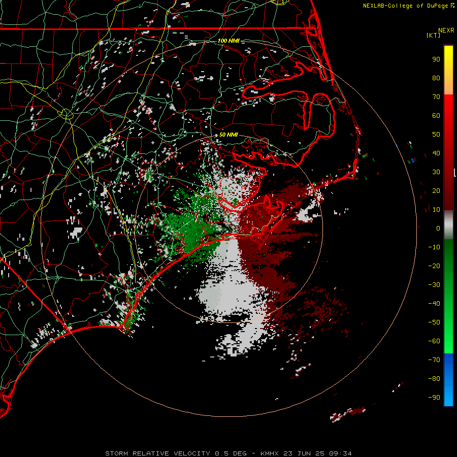The width and height of the screenshot is (457, 457).
Task: Click the positive 50 value on velocity scale
Action: tap(436, 135)
